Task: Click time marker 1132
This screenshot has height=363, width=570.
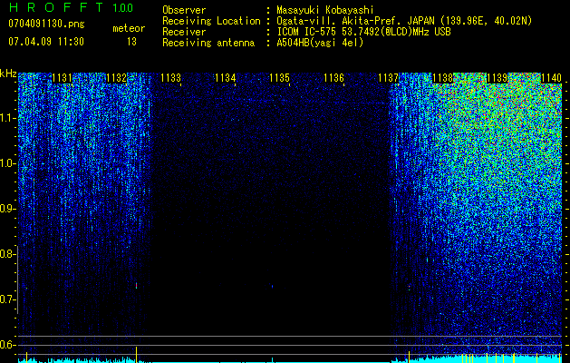Action: [116, 77]
